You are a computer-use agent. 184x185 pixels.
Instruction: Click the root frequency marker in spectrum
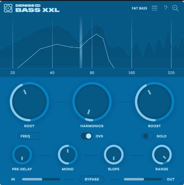81,42
